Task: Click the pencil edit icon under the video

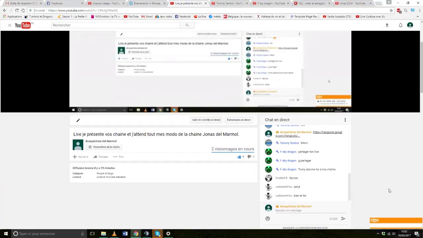Action: 78,120
